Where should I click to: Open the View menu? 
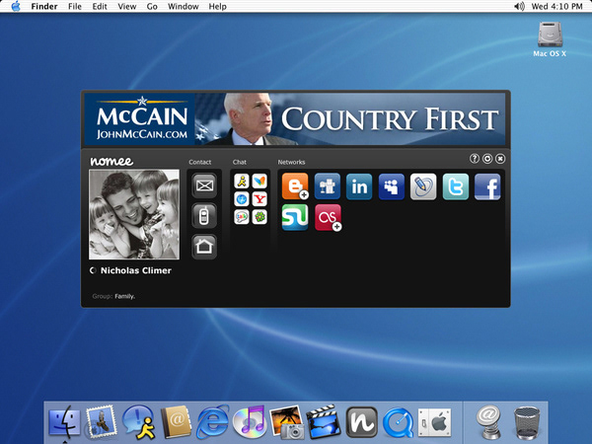tap(127, 7)
